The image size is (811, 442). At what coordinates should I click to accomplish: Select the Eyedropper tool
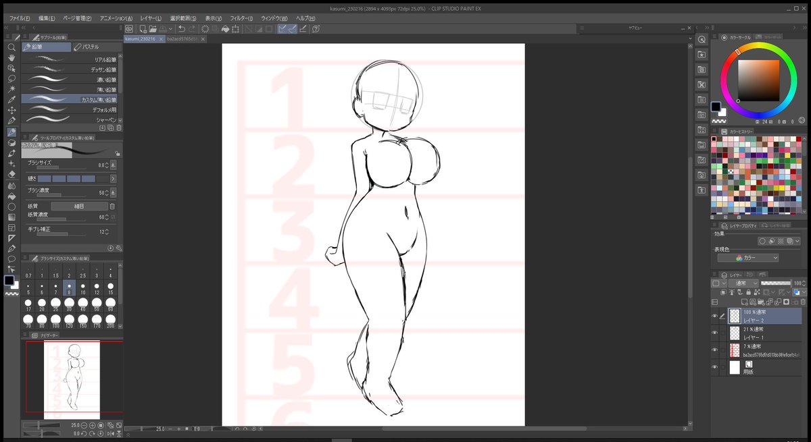[x=11, y=99]
